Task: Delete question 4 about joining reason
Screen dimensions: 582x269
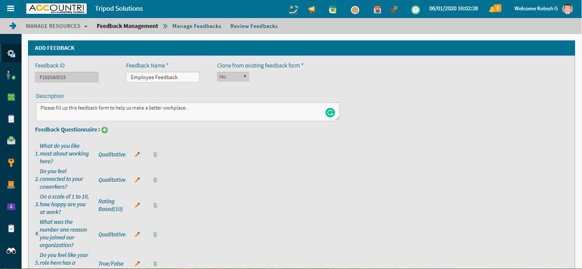Action: (155, 234)
